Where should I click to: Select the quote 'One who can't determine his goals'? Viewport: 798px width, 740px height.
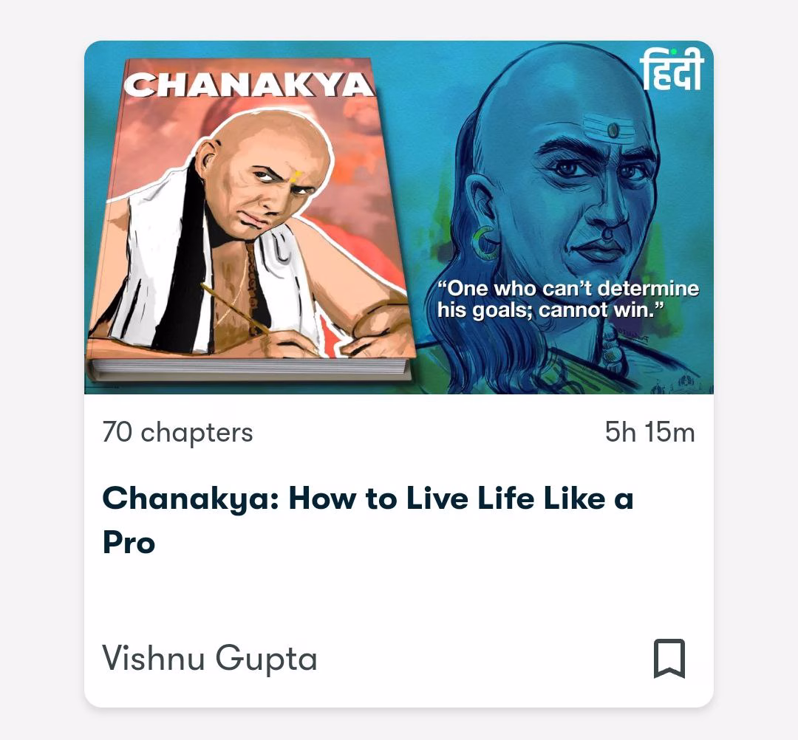pyautogui.click(x=568, y=299)
